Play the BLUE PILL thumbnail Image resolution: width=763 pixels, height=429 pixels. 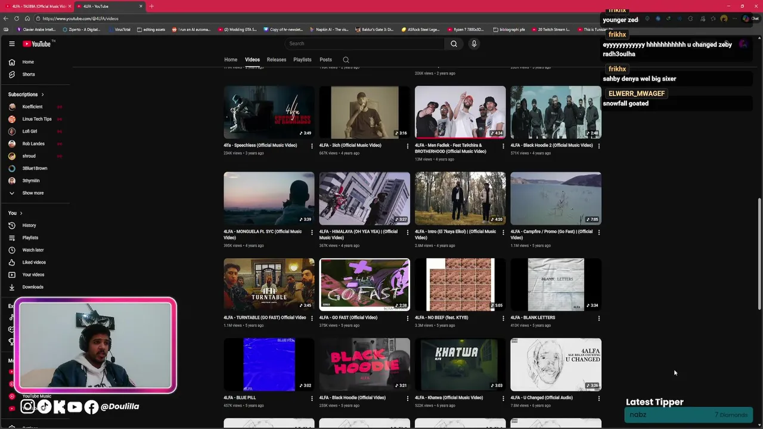[269, 365]
